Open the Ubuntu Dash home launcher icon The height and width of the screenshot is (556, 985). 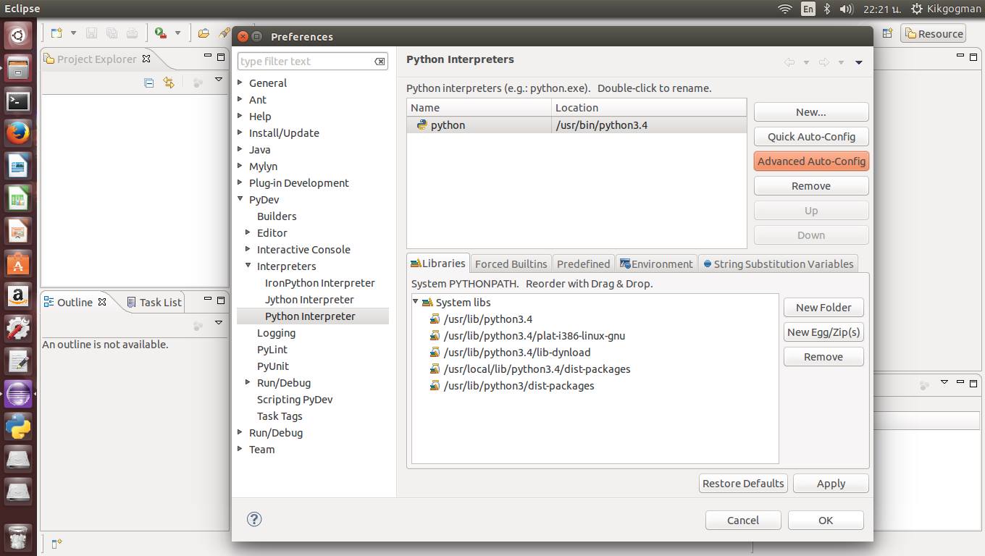[x=18, y=34]
